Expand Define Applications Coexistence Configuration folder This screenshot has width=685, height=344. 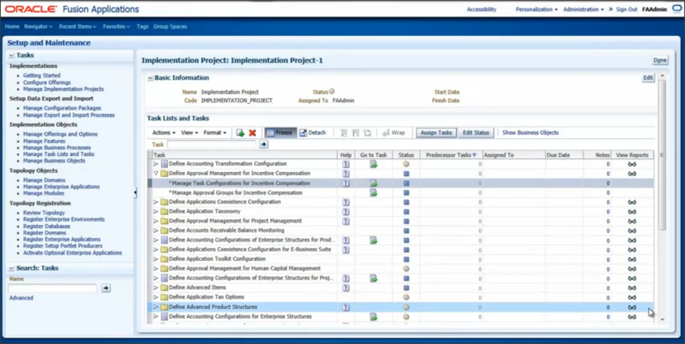point(156,202)
